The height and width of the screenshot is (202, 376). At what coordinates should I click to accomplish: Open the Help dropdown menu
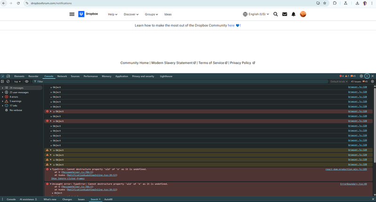(x=112, y=14)
